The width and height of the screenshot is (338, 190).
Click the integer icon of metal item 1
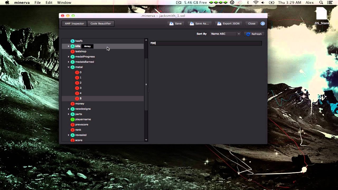click(x=77, y=78)
